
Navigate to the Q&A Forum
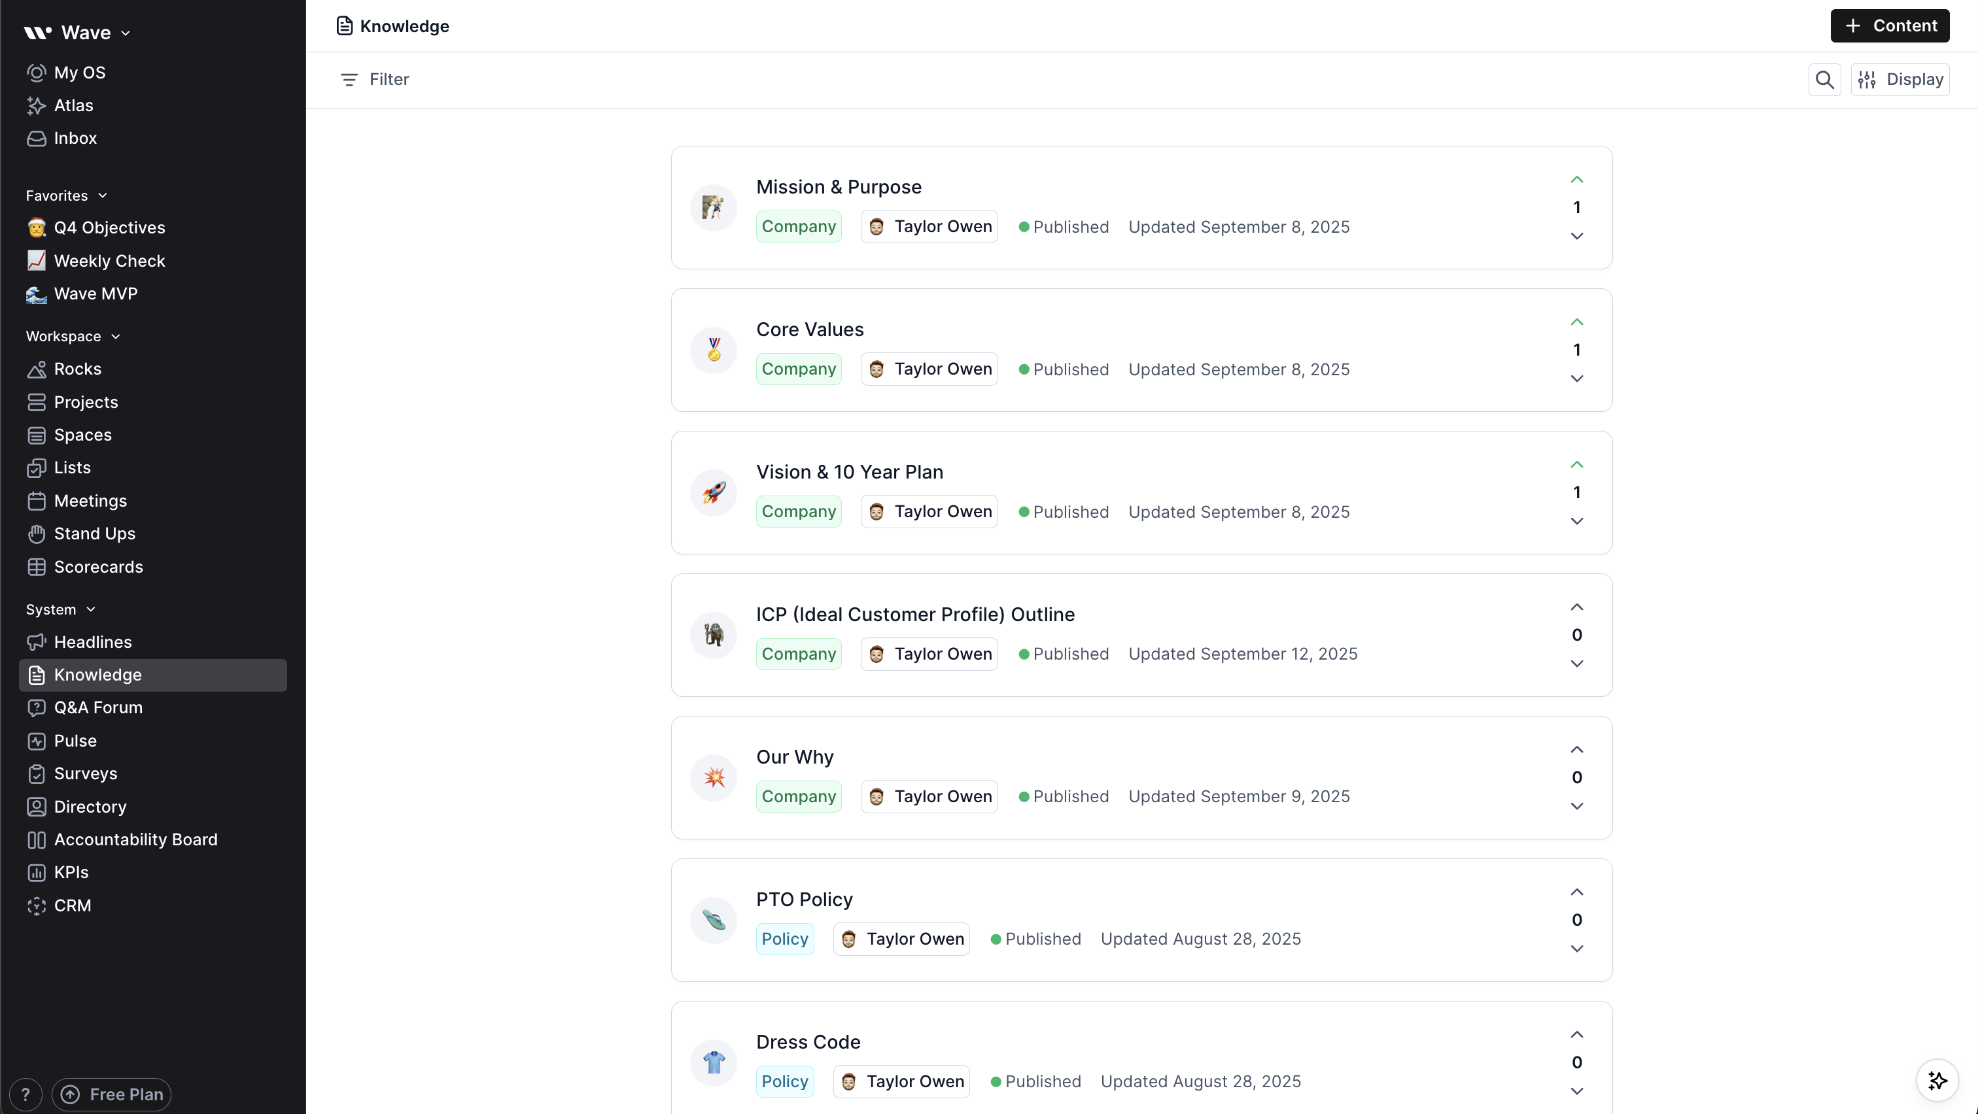pos(97,707)
